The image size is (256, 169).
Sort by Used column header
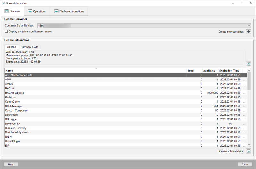click(194, 71)
